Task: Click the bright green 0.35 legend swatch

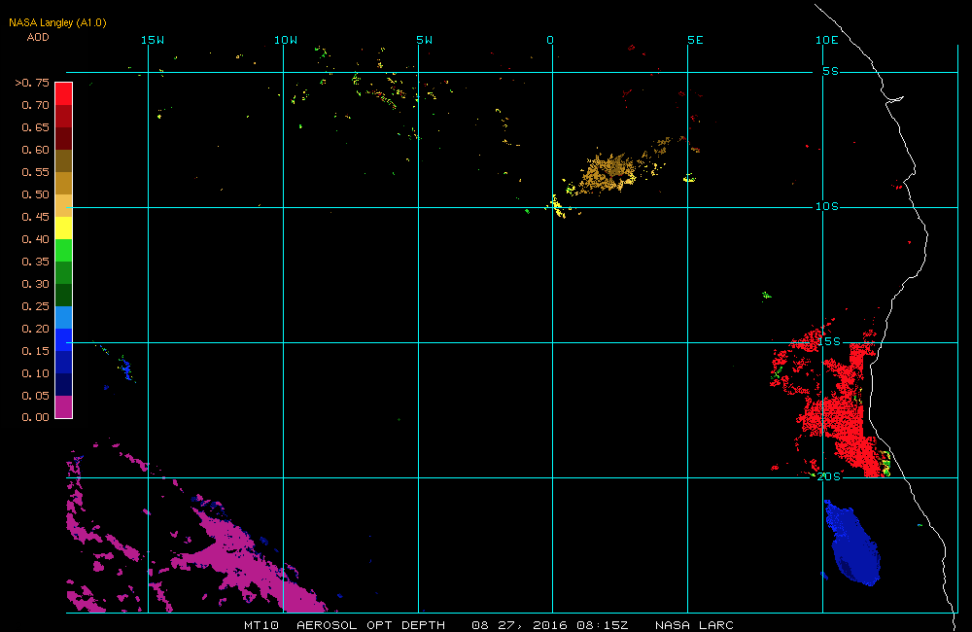Action: pos(64,250)
